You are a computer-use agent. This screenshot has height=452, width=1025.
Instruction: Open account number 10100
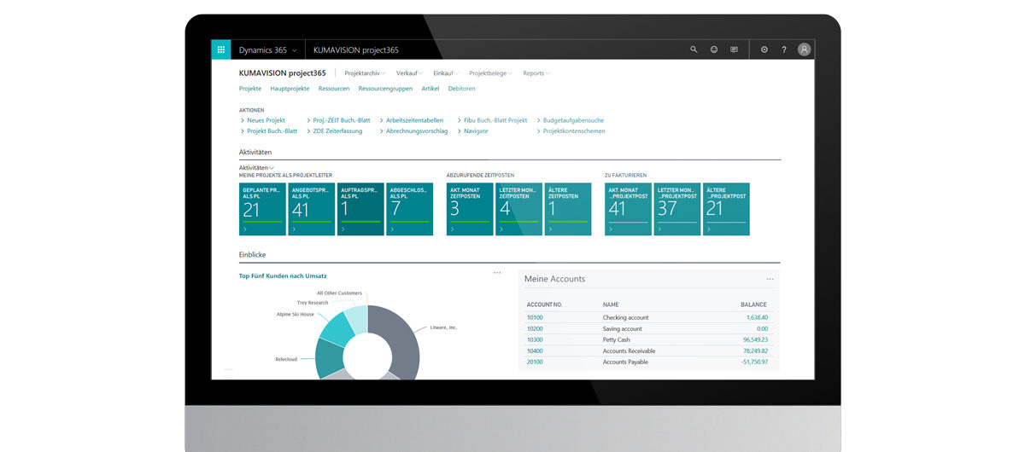[535, 317]
